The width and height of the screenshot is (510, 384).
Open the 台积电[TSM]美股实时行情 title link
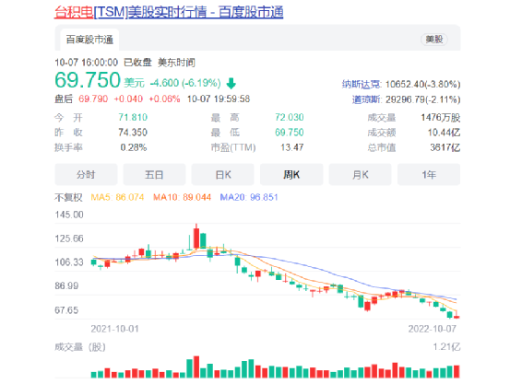(169, 12)
